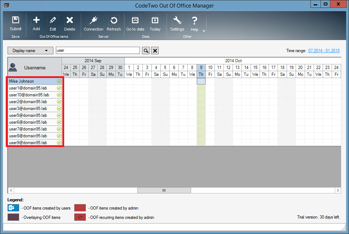Open the time range link 07.2014 - 01.2015

pyautogui.click(x=324, y=51)
